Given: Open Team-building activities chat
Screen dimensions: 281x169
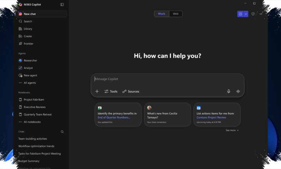Looking at the screenshot, I should [33, 139].
